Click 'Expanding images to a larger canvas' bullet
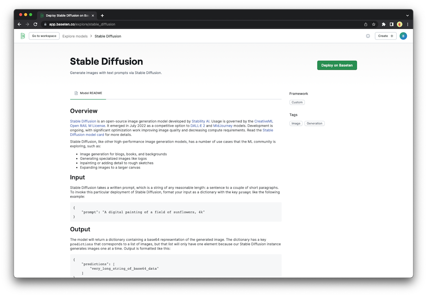The width and height of the screenshot is (427, 296). (x=110, y=167)
